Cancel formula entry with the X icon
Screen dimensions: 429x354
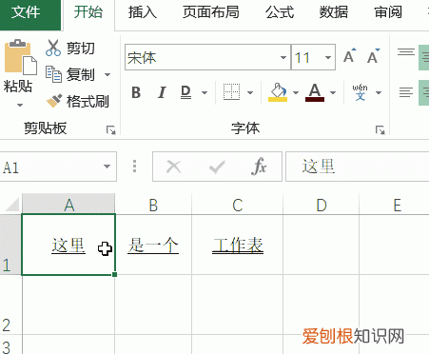(x=174, y=167)
